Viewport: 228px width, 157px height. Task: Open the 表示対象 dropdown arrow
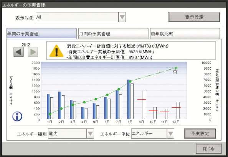pos(122,17)
